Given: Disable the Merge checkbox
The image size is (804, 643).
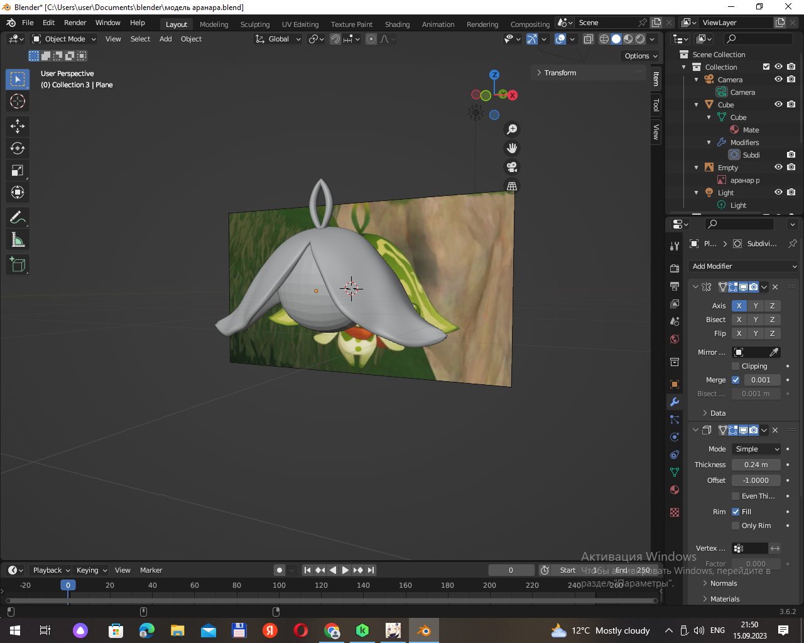Looking at the screenshot, I should pyautogui.click(x=736, y=380).
